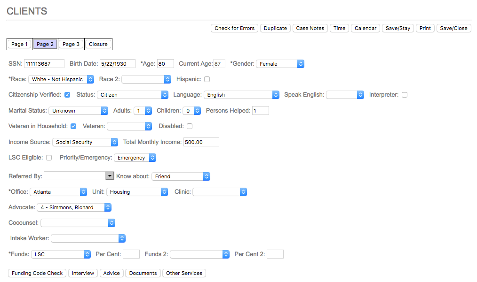The image size is (477, 282).
Task: Focus the SSN input field
Action: point(44,64)
